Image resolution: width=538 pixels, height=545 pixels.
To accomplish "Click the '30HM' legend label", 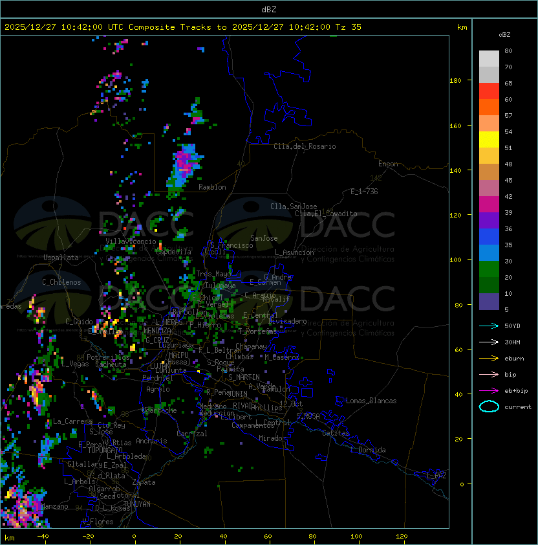I will [512, 342].
